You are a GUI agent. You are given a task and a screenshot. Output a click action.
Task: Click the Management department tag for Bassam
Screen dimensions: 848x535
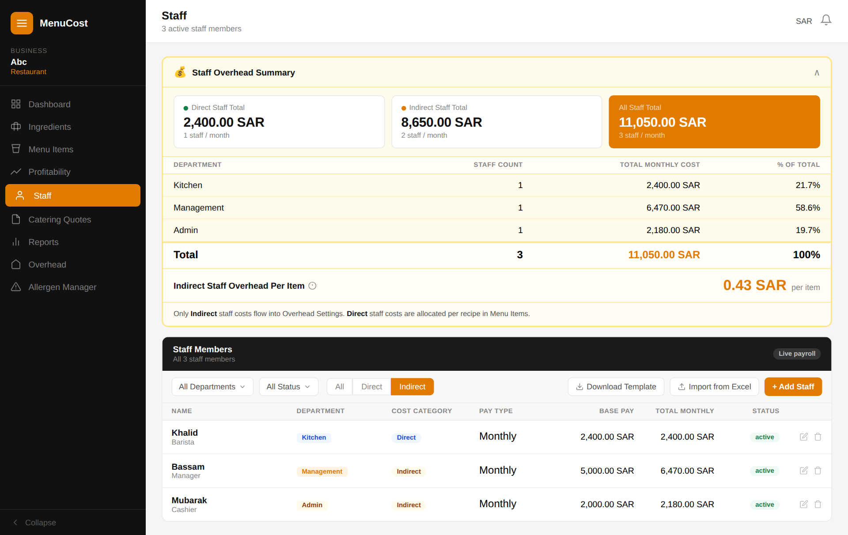click(x=322, y=471)
